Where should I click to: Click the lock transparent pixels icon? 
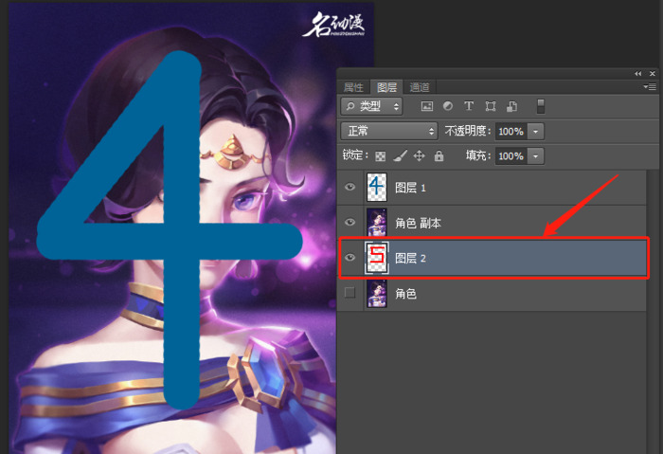(x=380, y=155)
